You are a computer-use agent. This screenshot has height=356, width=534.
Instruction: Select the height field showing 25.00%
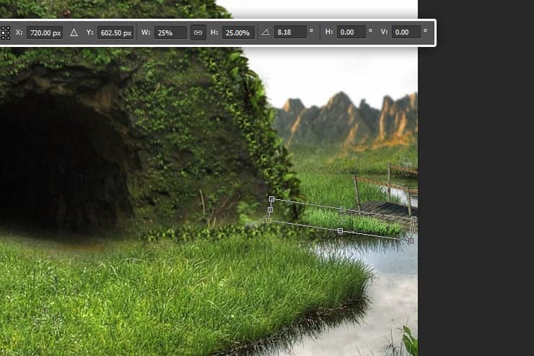238,32
